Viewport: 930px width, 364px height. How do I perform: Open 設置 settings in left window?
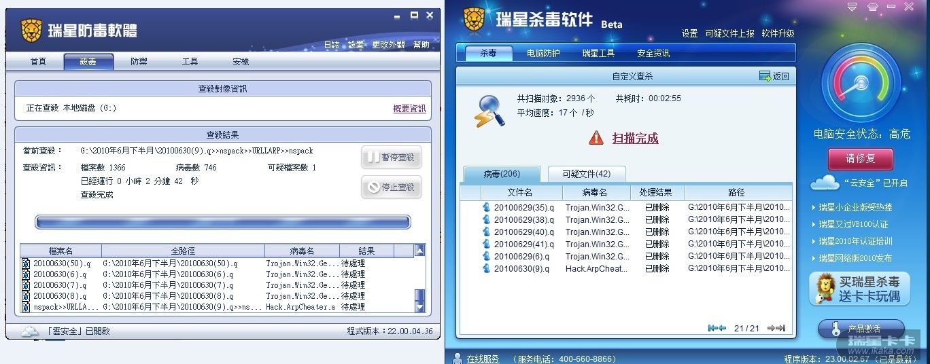click(x=356, y=45)
